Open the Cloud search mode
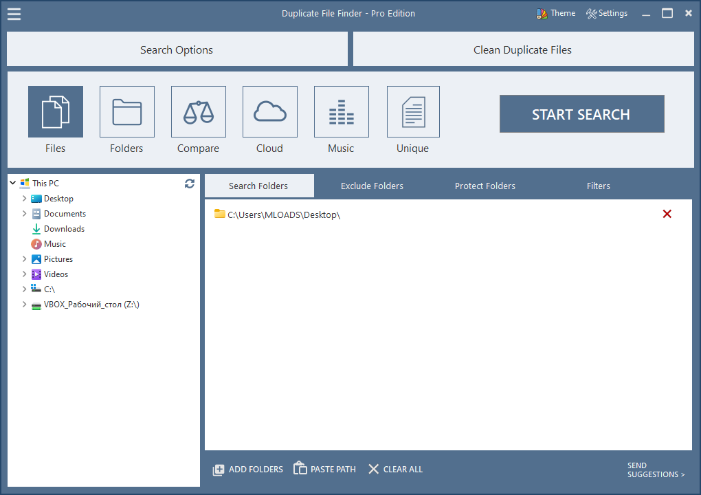This screenshot has width=701, height=495. coord(270,112)
